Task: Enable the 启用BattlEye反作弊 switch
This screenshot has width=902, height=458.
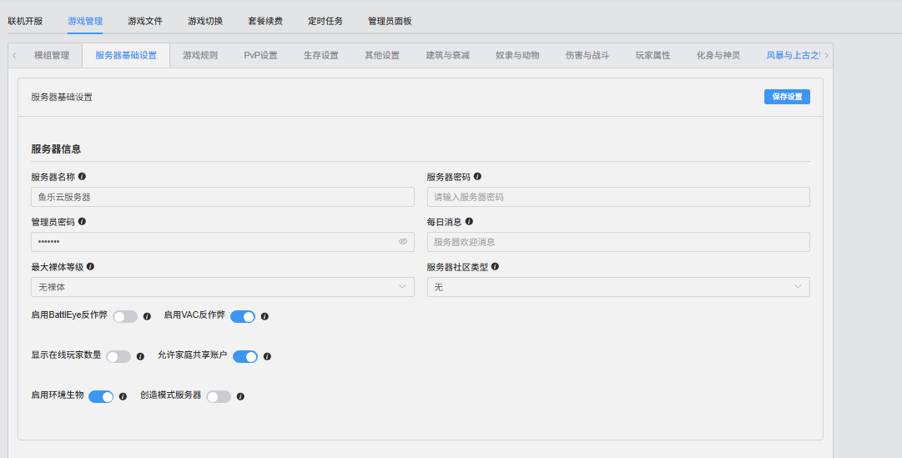Action: pos(125,317)
